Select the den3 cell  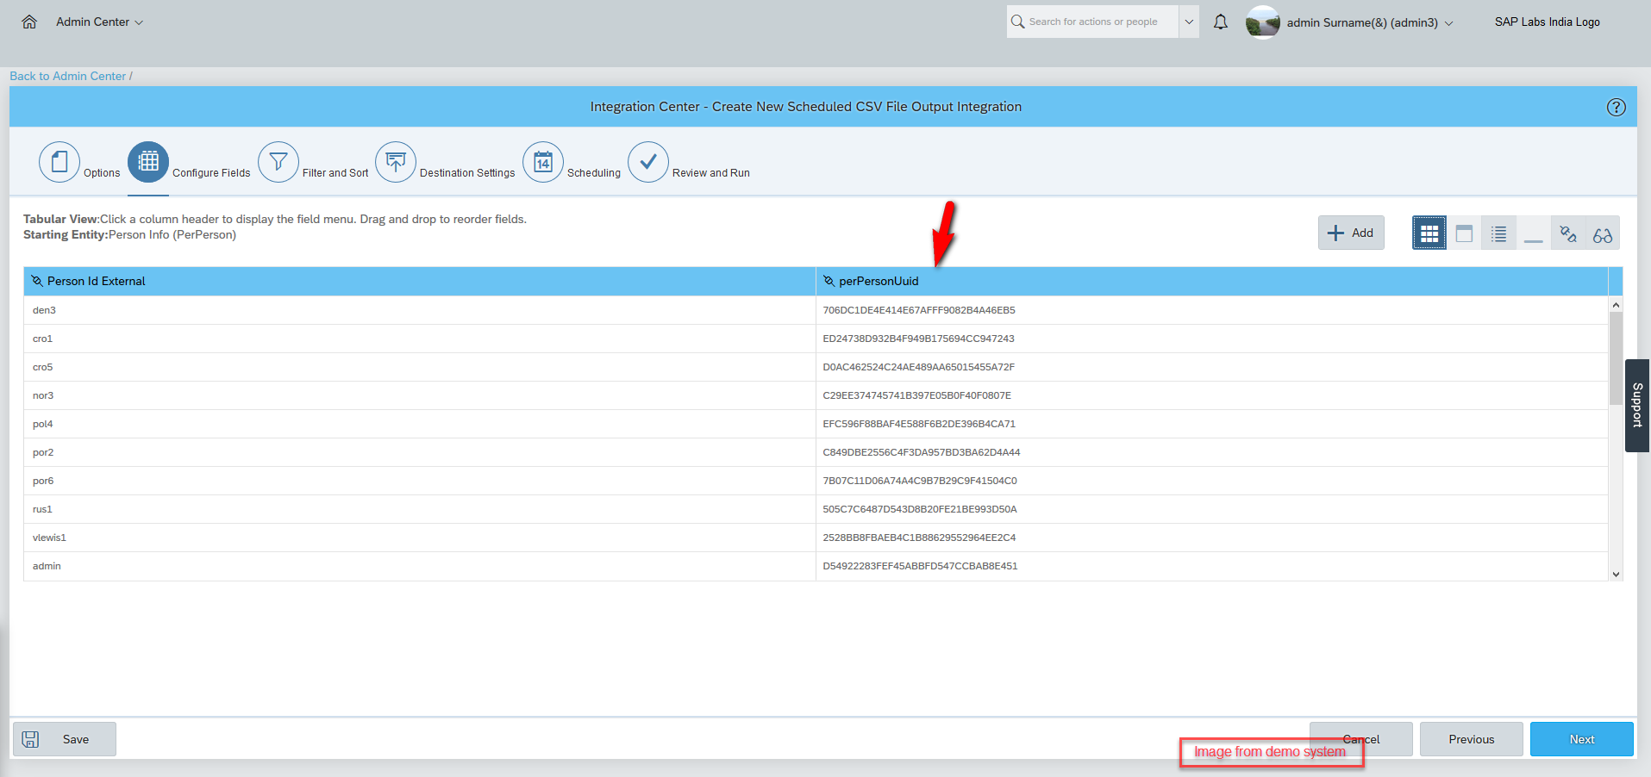pyautogui.click(x=420, y=310)
